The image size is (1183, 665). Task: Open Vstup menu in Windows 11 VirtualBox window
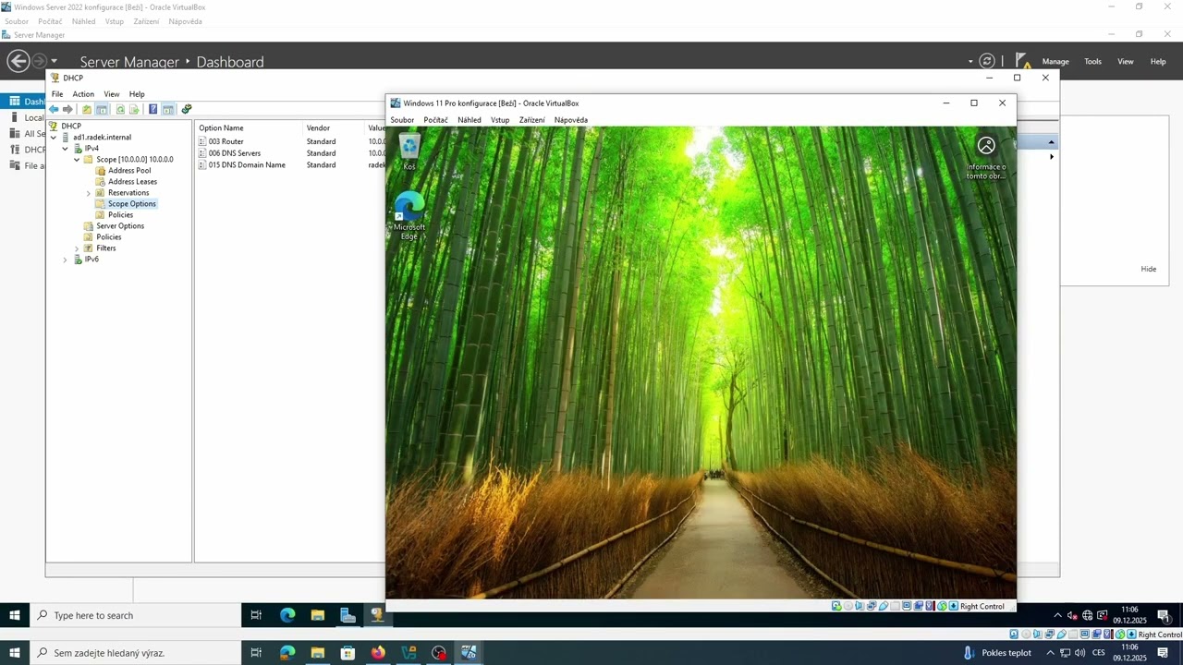click(500, 120)
